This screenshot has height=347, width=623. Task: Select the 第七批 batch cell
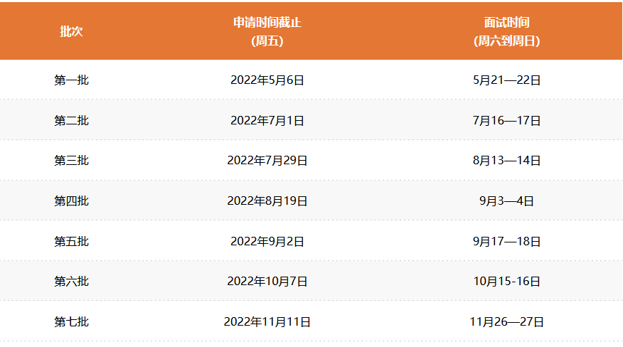point(71,322)
